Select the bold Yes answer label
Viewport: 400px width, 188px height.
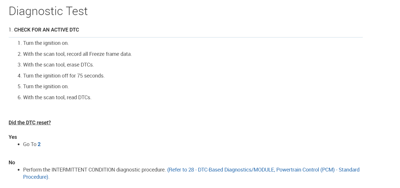[x=13, y=137]
